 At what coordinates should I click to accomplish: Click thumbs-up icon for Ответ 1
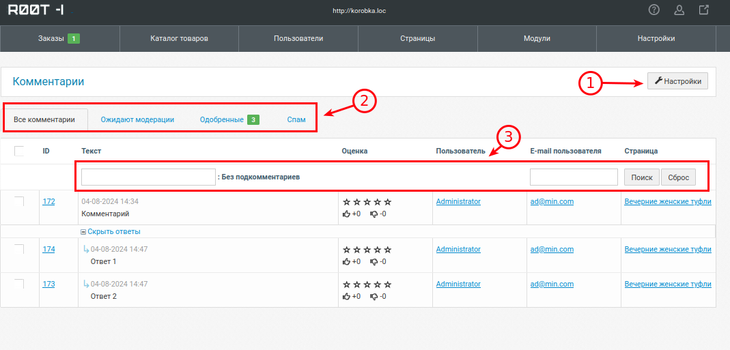click(x=346, y=261)
